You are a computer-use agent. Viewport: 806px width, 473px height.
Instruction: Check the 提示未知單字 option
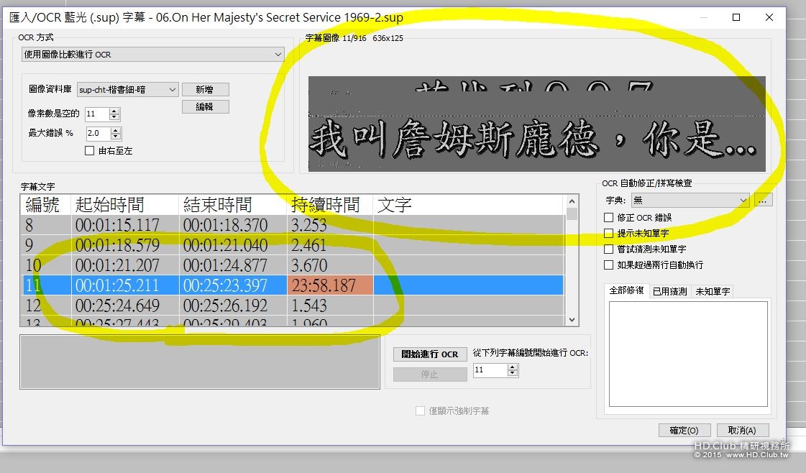(608, 233)
